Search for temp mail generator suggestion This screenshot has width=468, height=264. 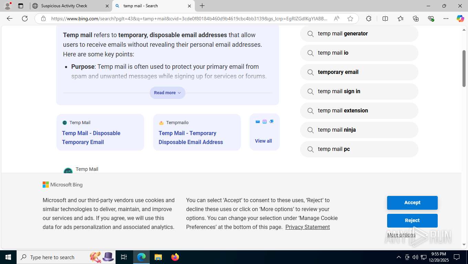pos(359,34)
